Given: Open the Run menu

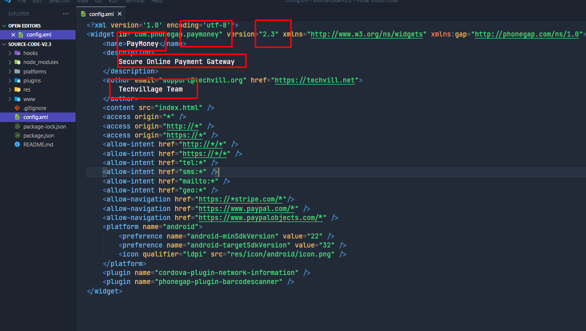Looking at the screenshot, I should pyautogui.click(x=113, y=1).
